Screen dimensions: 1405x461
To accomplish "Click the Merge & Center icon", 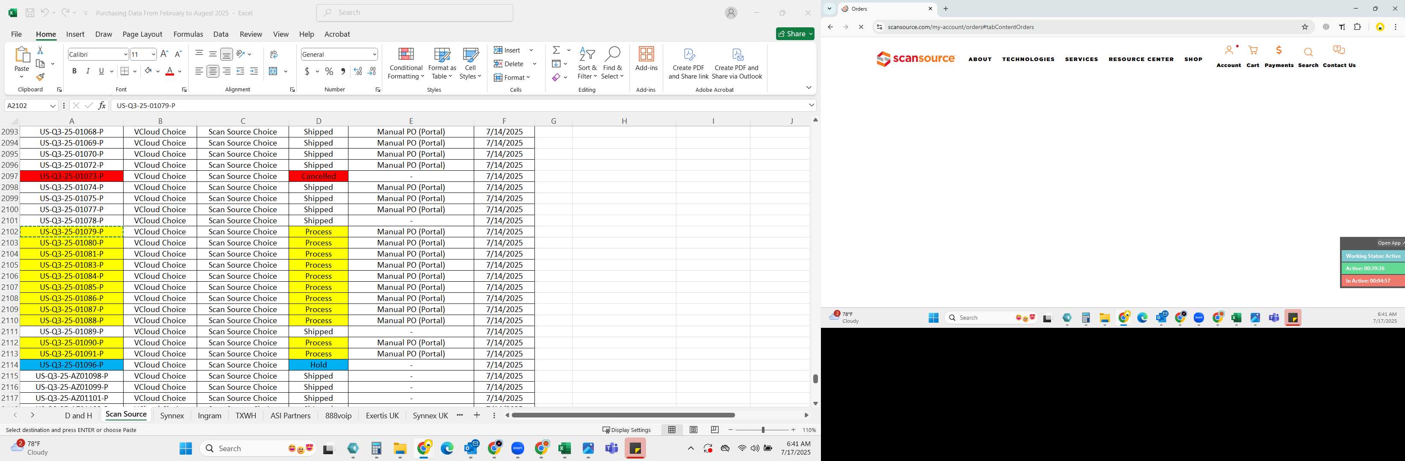I will click(x=274, y=71).
